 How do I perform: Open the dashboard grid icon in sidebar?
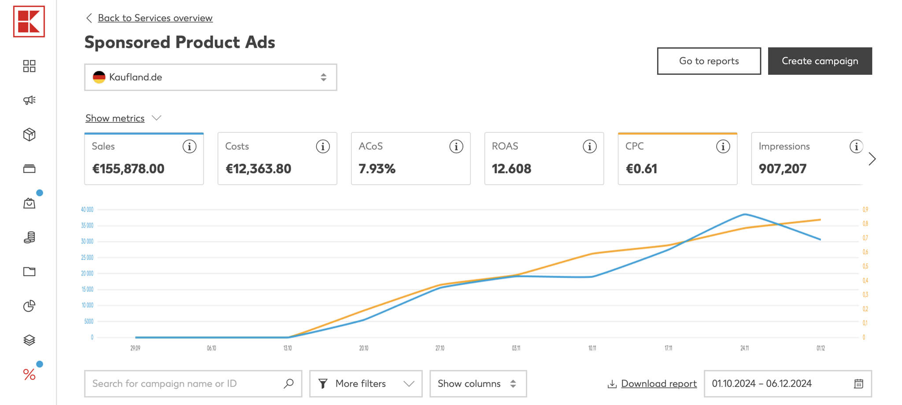(29, 66)
